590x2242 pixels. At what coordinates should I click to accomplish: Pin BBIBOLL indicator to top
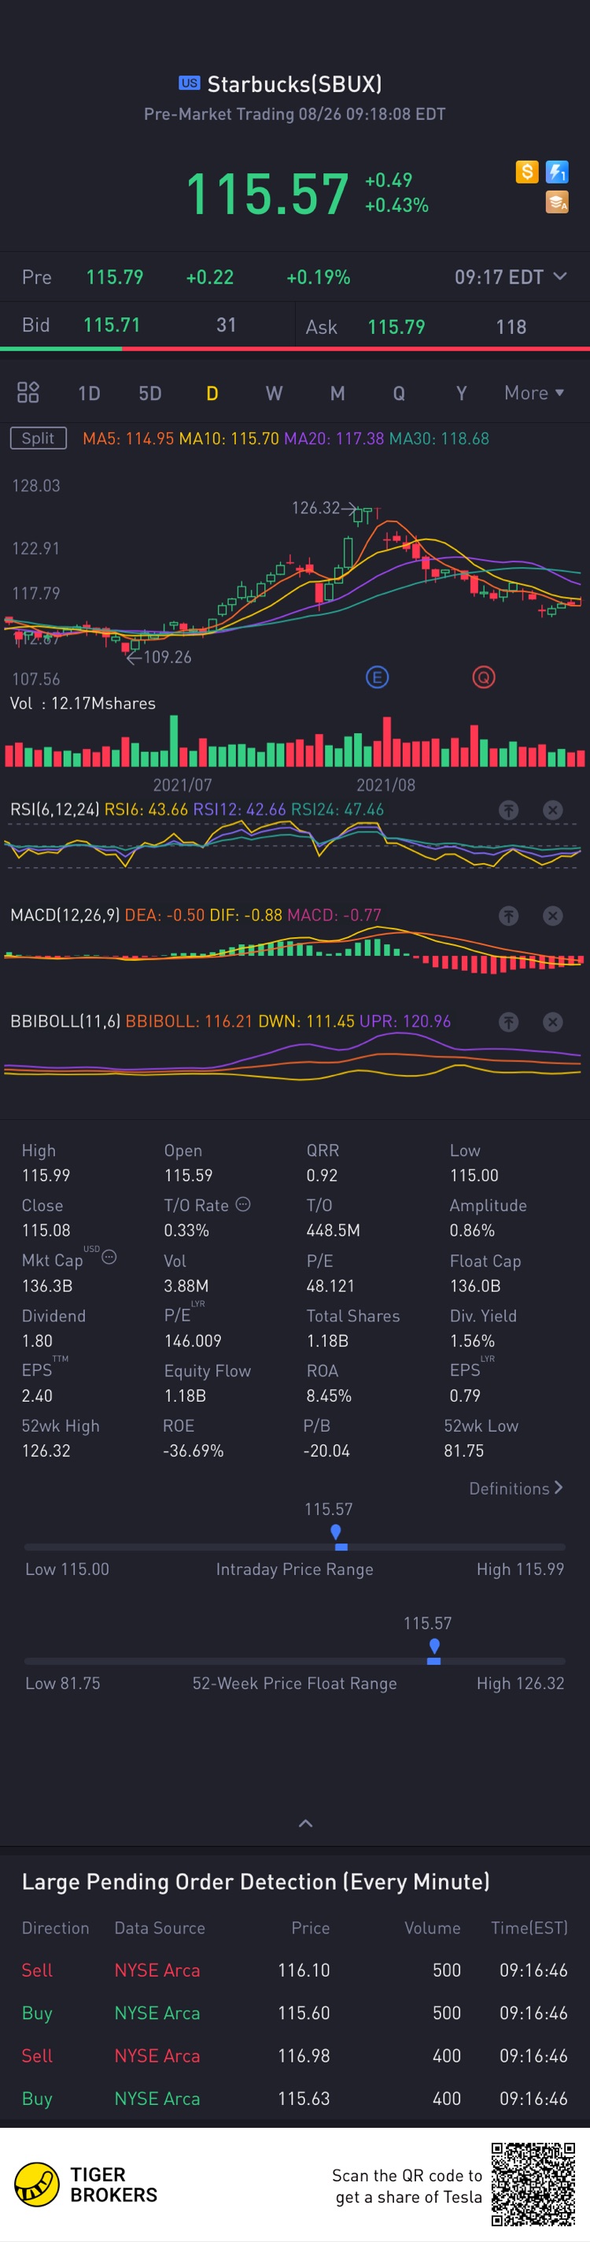tap(508, 1022)
